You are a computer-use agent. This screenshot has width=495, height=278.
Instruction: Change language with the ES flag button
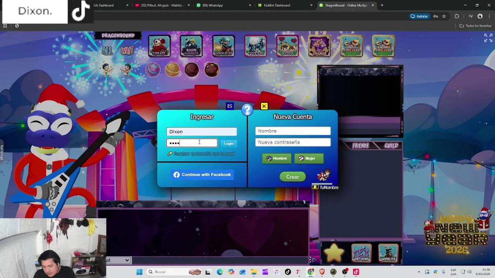(x=230, y=106)
